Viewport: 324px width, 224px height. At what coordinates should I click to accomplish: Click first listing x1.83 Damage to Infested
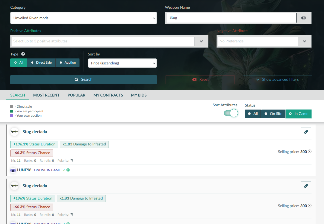point(84,144)
